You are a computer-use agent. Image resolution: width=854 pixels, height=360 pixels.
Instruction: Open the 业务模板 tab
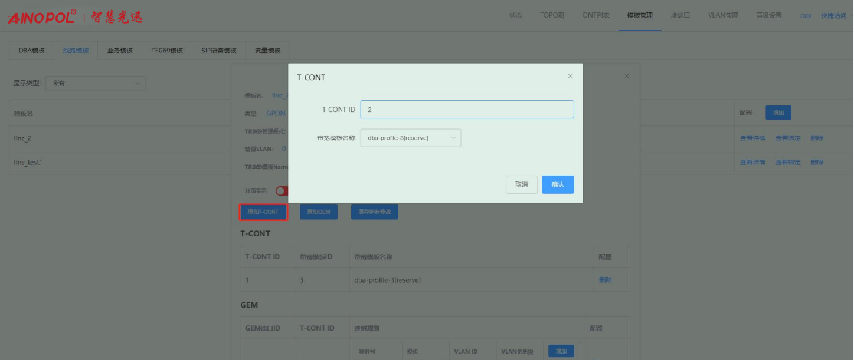120,51
